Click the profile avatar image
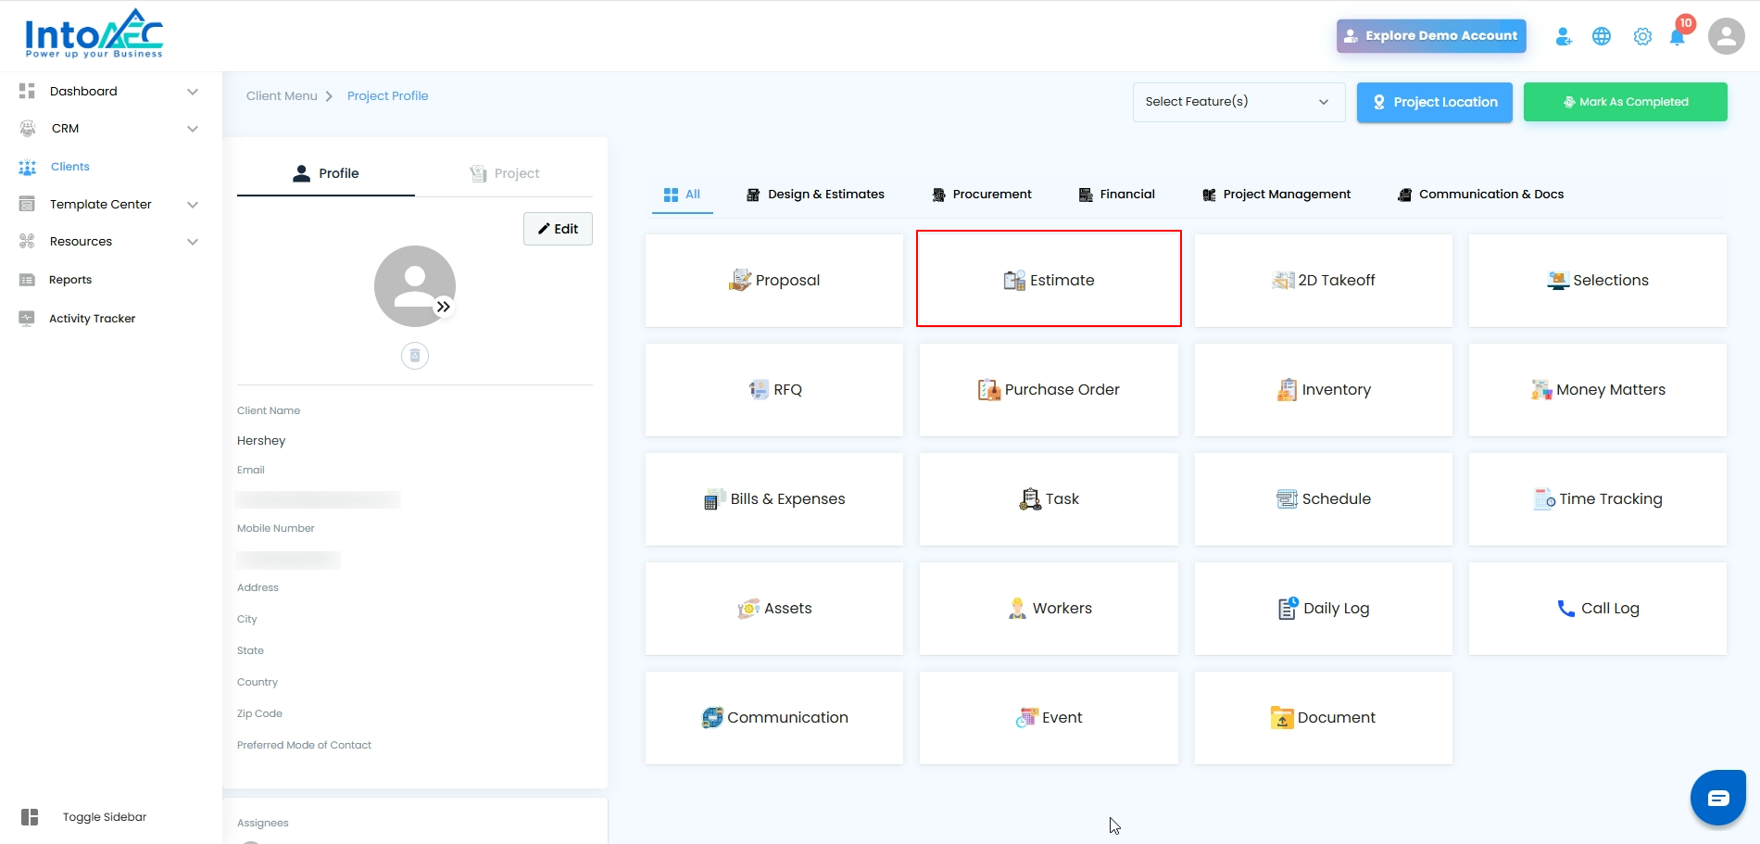This screenshot has height=844, width=1760. 415,286
